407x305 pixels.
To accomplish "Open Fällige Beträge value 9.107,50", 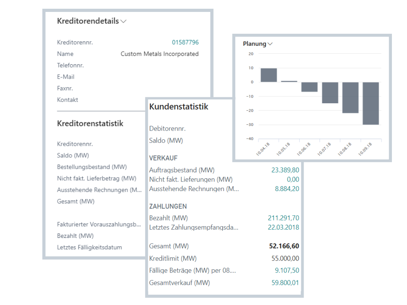I will (x=287, y=270).
